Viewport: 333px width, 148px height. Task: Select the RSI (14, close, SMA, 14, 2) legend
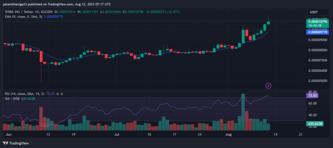[x=25, y=94]
